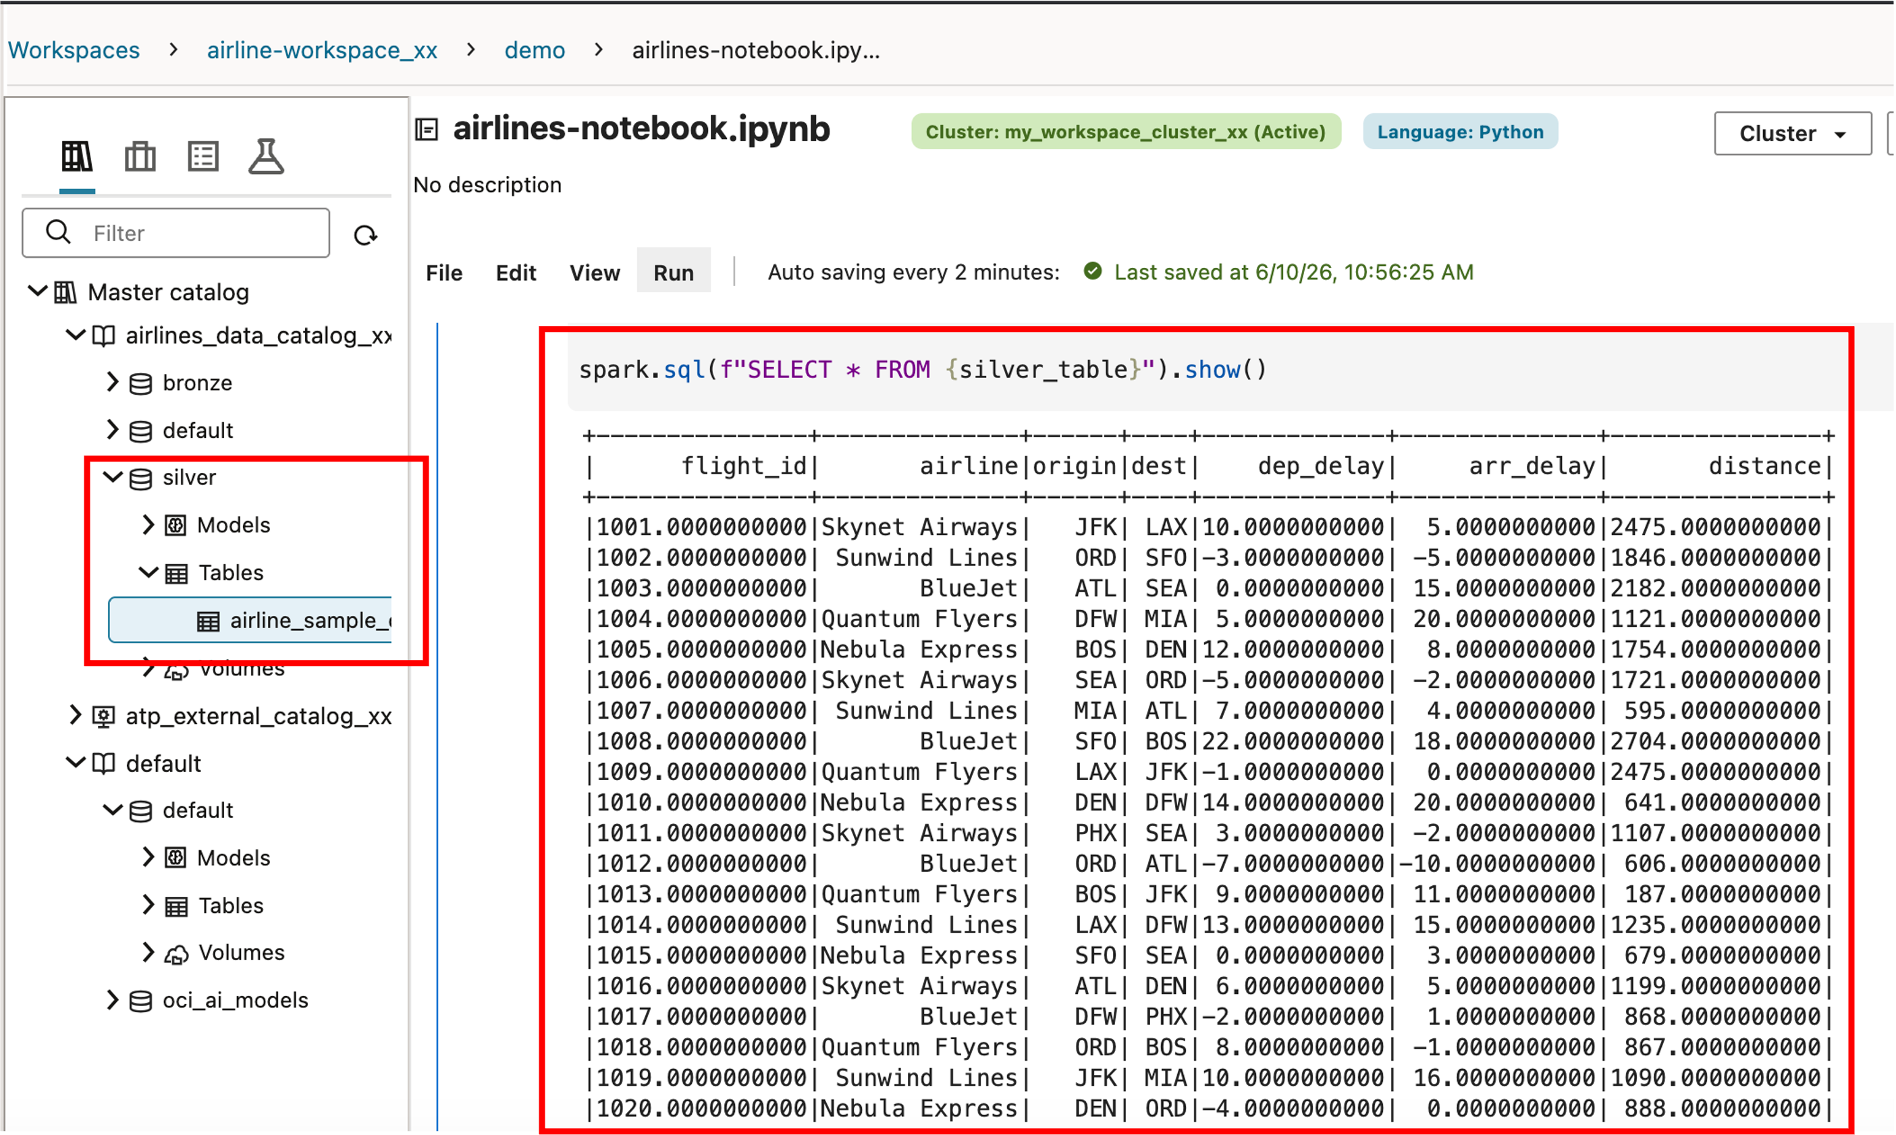Collapse the default catalog node

[75, 763]
